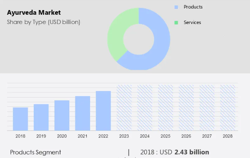Screen dimensions: 250x158
Task: Click the hatched 2023 forecast bar
Action: (x=124, y=108)
